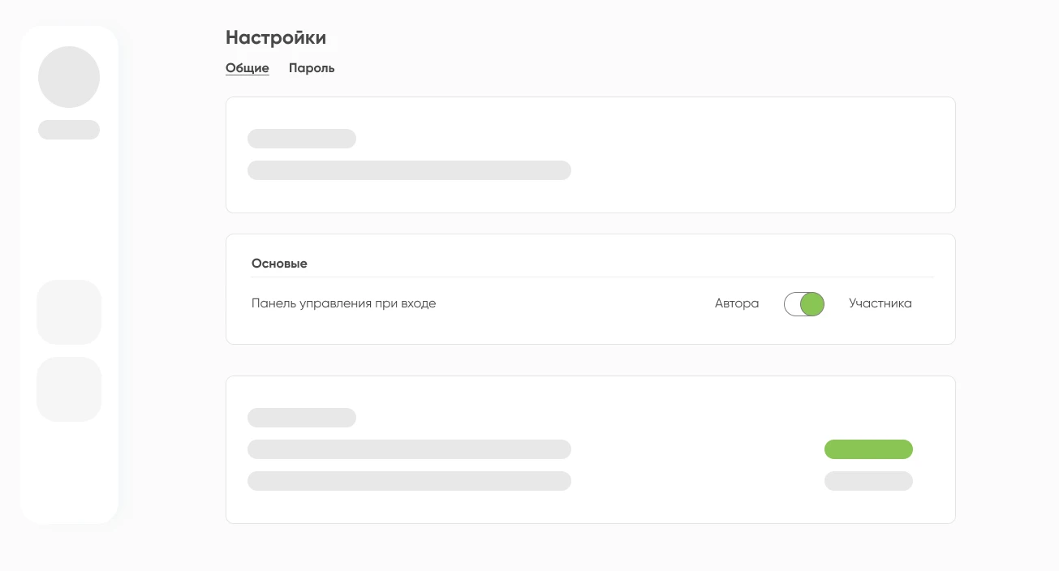The width and height of the screenshot is (1059, 571).
Task: Click the short placeholder bar in the top card
Action: 302,139
